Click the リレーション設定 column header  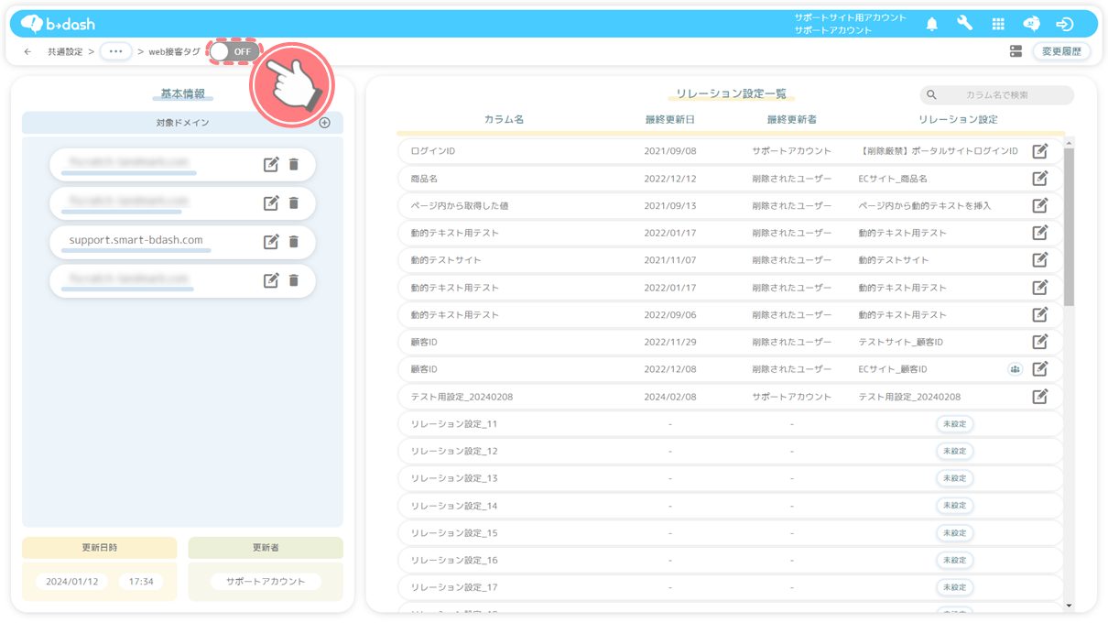click(x=958, y=120)
